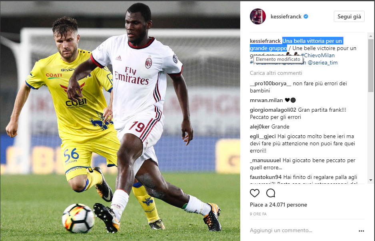Expand 'Carica altri commenti'
This screenshot has height=241, width=375.
pos(276,73)
